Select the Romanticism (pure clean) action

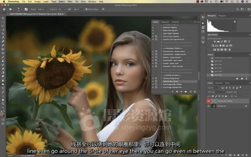click(x=173, y=60)
